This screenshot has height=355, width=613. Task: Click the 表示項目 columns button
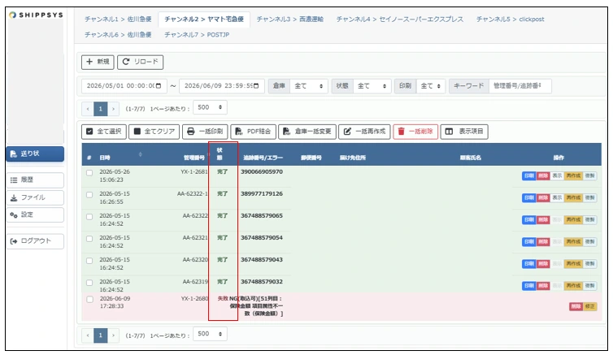(464, 132)
